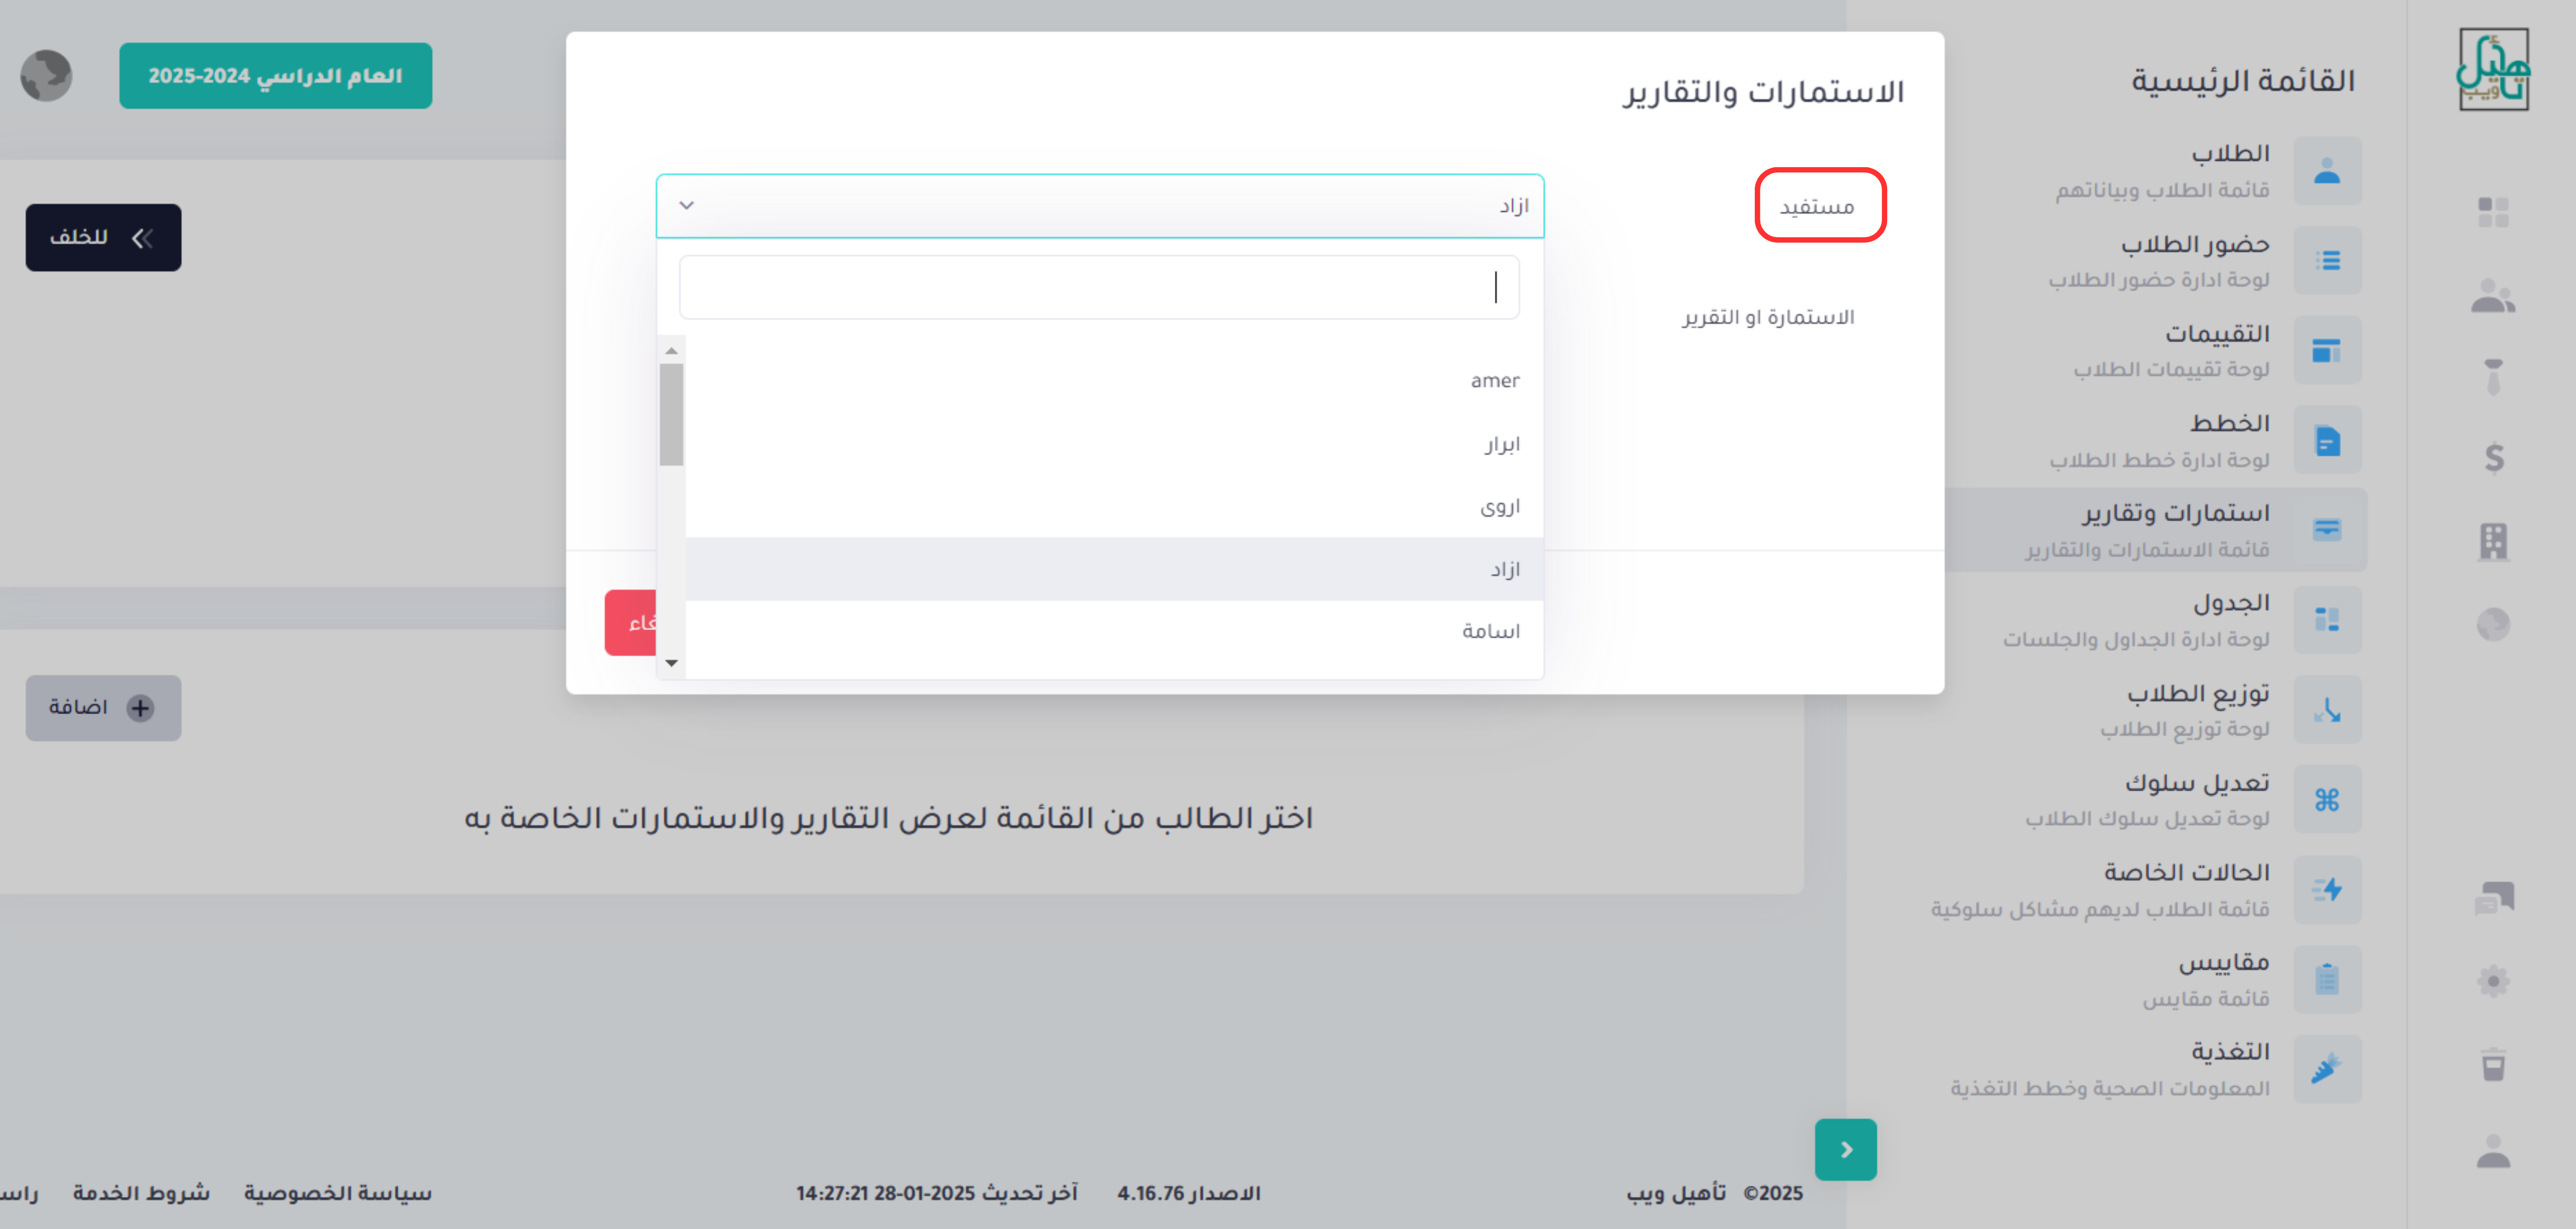Click the dropdown scrollbar thumb
The height and width of the screenshot is (1229, 2576).
pos(671,415)
